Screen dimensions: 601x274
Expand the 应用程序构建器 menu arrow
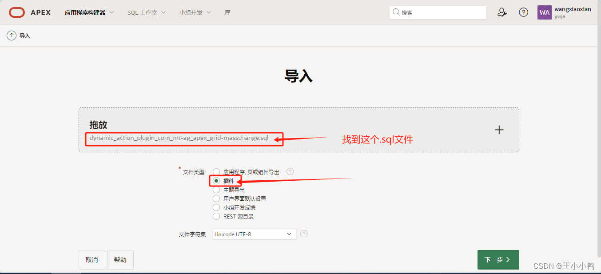click(x=111, y=12)
